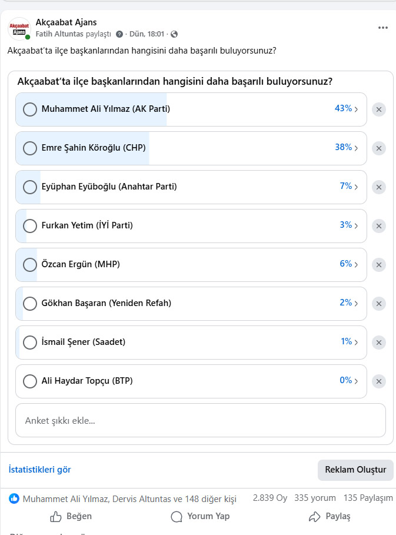Viewport: 396px width, 535px height.
Task: Show voters for Furkan Yetim's 3% result
Action: point(349,225)
